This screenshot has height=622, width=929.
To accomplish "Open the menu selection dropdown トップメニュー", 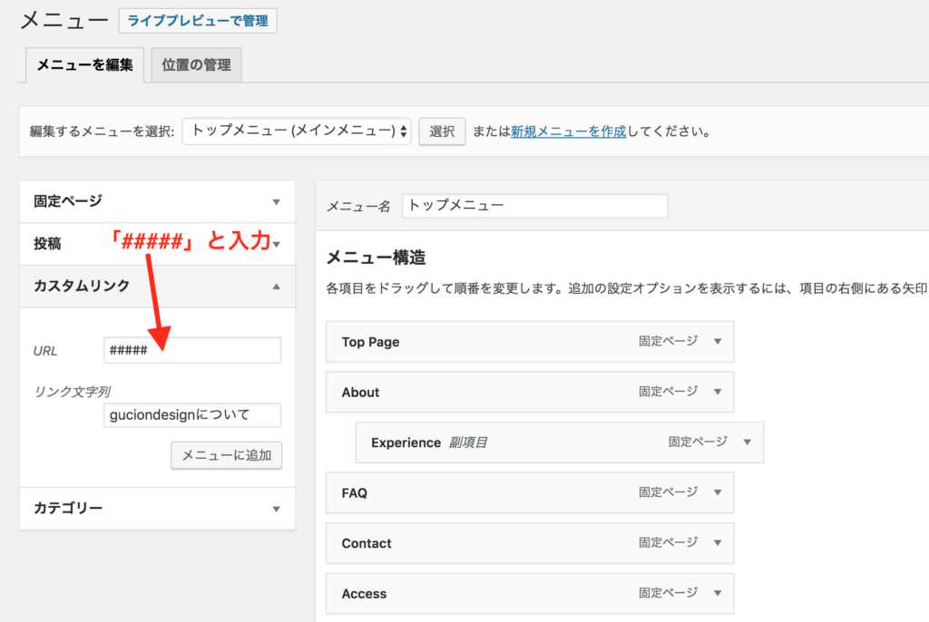I will point(297,131).
